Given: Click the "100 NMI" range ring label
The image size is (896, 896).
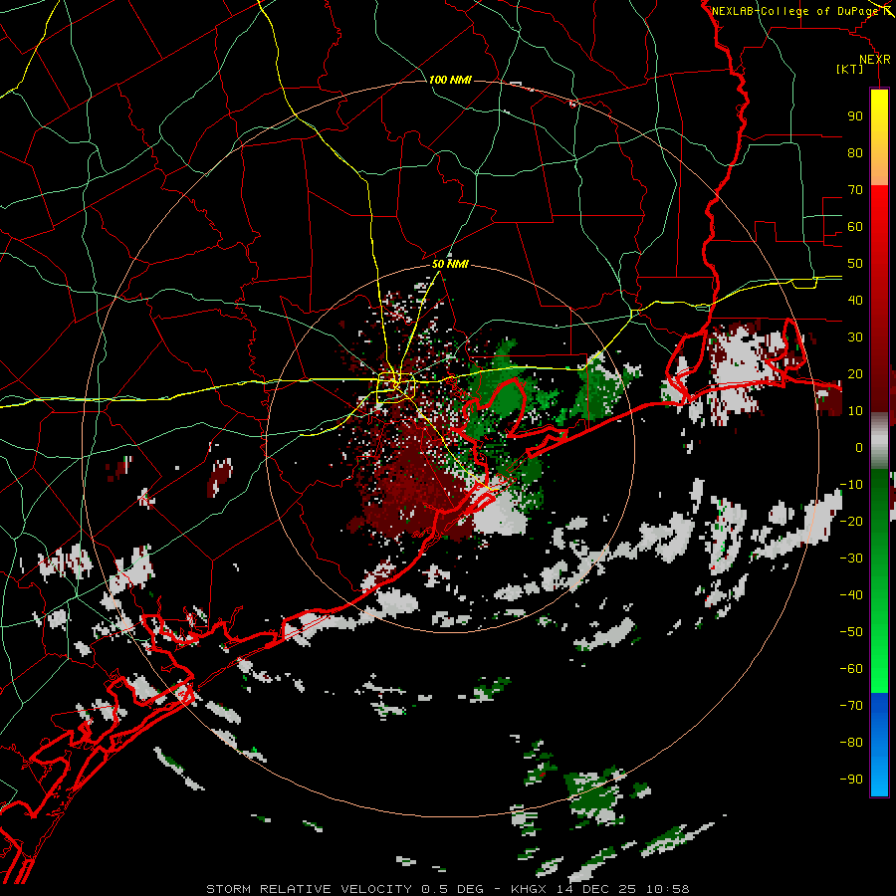Looking at the screenshot, I should [450, 80].
